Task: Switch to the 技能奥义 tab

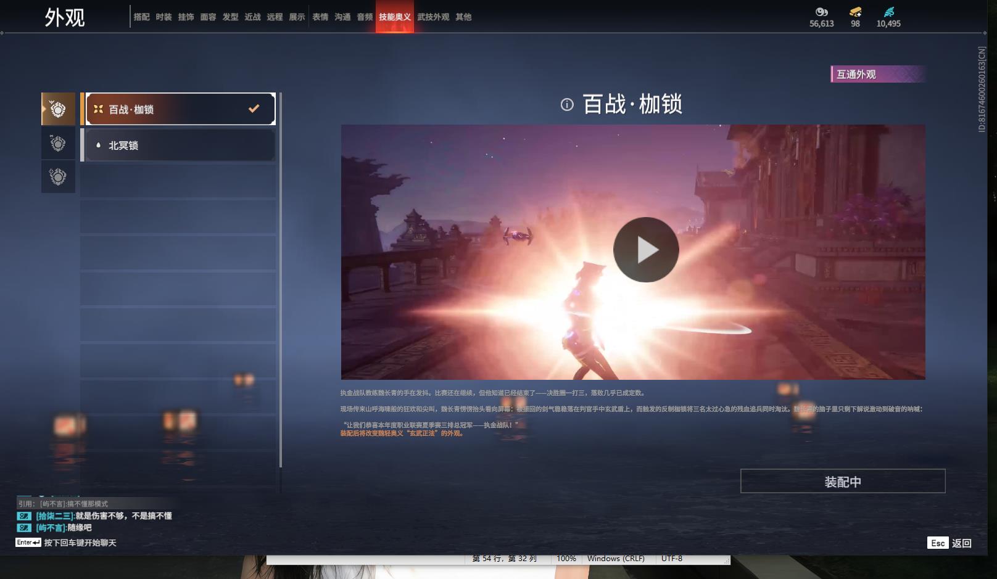Action: [x=395, y=17]
